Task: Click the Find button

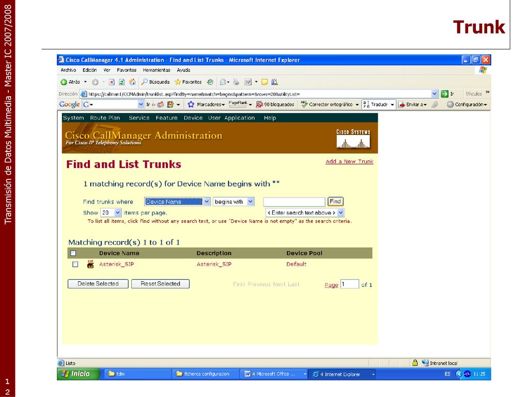Action: point(335,202)
